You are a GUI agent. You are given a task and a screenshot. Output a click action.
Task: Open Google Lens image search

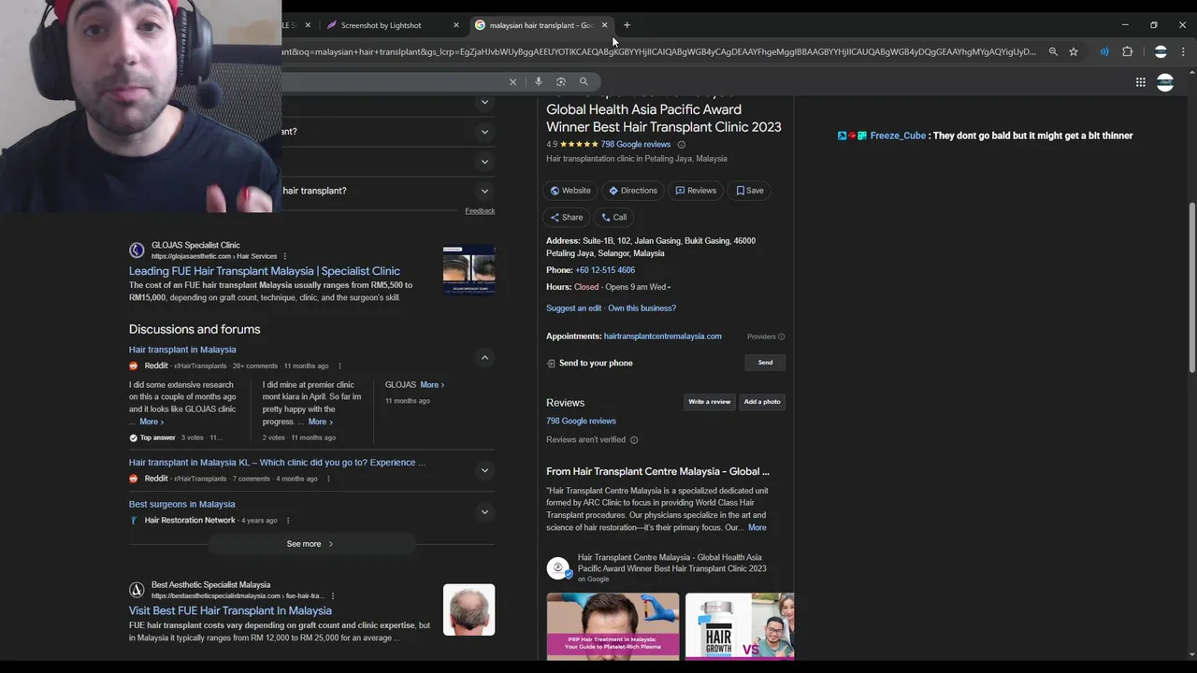[x=561, y=82]
